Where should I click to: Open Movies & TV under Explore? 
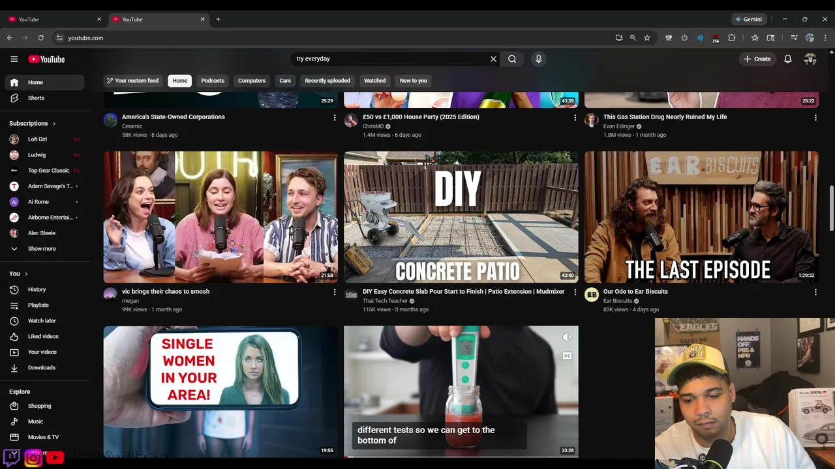click(x=45, y=437)
